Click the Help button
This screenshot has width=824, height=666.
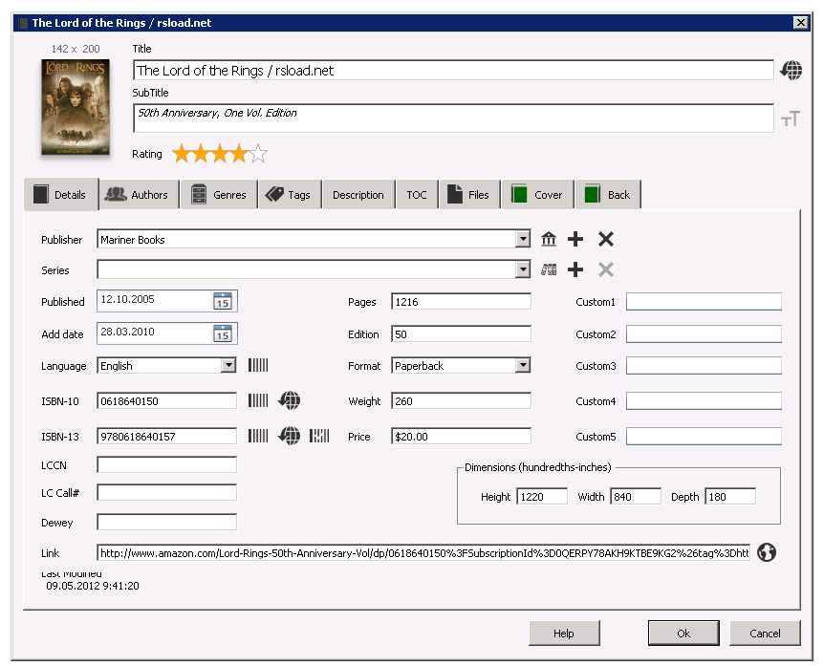pos(564,633)
